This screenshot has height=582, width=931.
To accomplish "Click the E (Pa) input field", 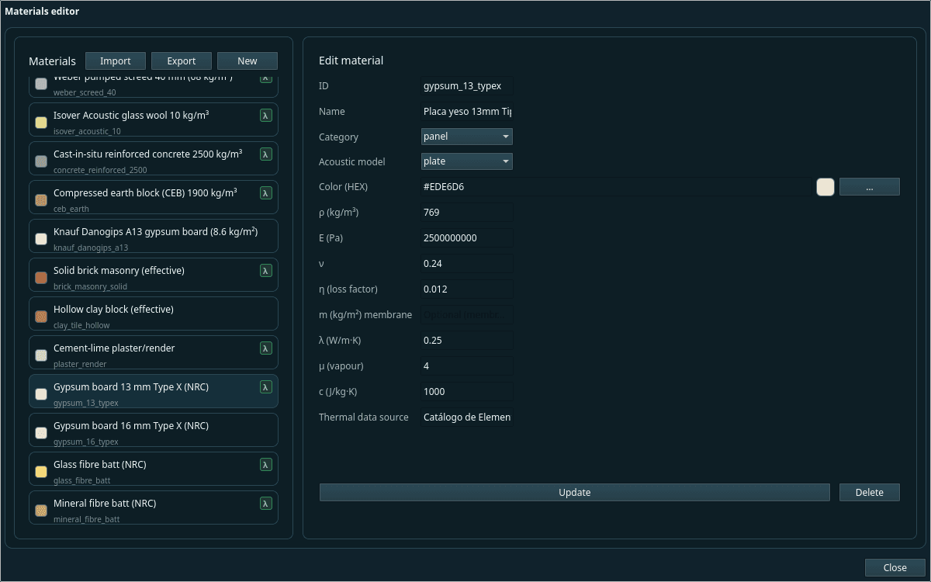I will coord(467,238).
